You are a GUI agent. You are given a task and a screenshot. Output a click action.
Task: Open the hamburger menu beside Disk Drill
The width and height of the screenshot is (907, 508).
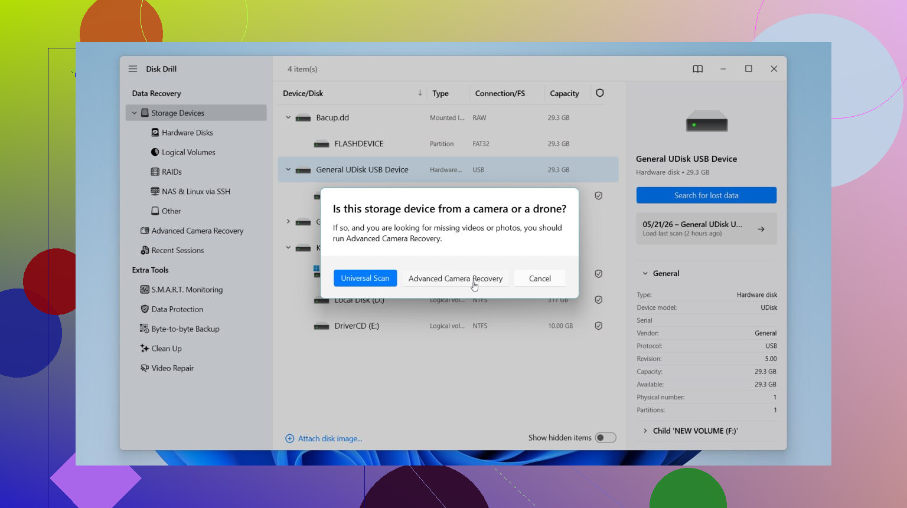click(133, 69)
